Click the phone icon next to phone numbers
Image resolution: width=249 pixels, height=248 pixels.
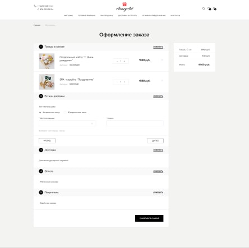click(35, 6)
